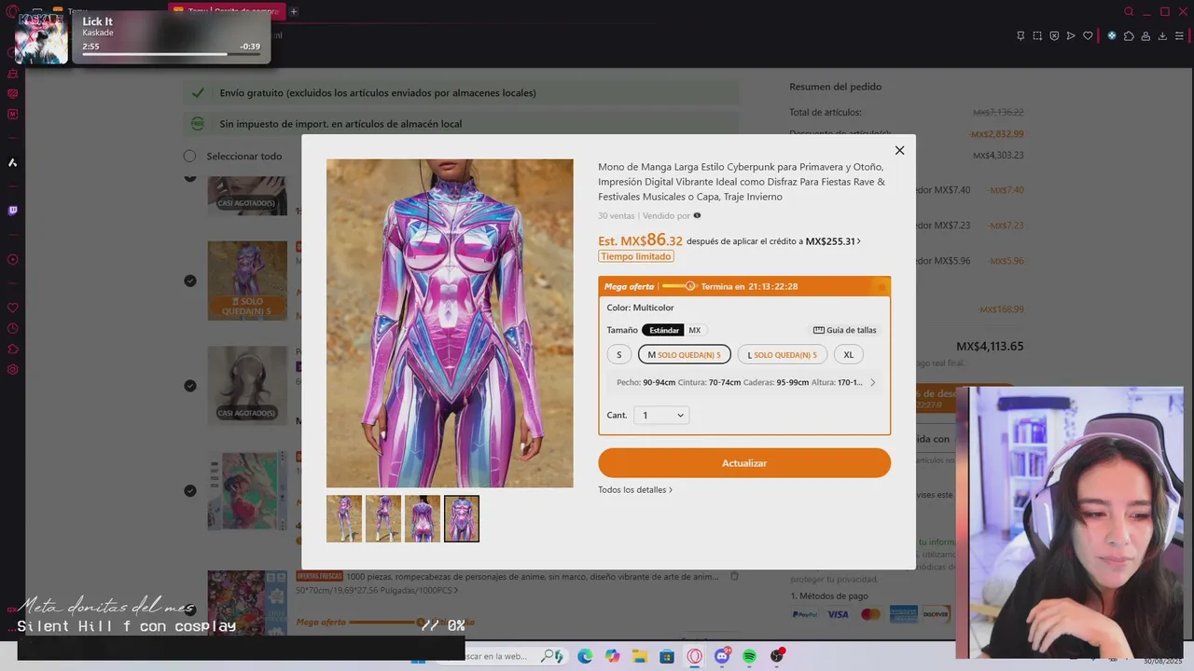Screen dimensions: 1194x671
Task: Open History clock icon in sidebar
Action: tap(12, 328)
